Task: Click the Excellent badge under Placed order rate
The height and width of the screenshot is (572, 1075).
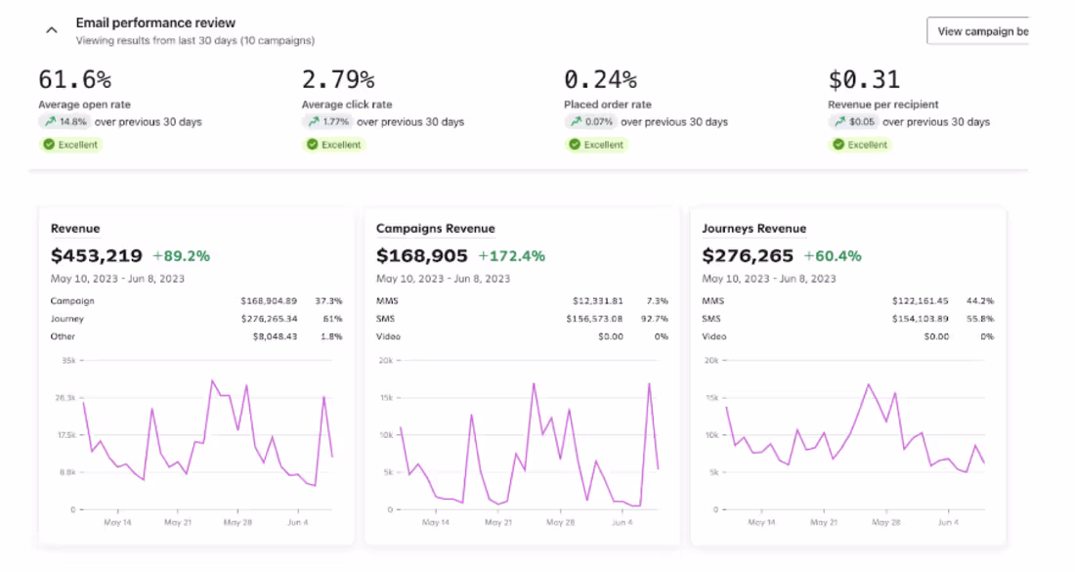Action: coord(596,145)
